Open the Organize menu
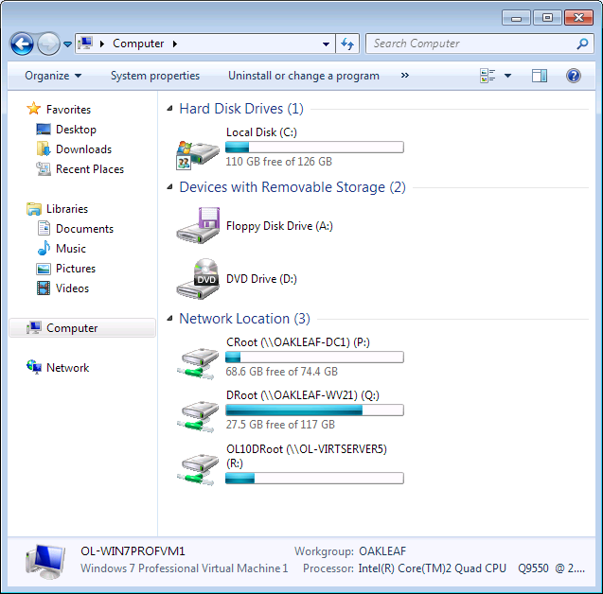Image resolution: width=603 pixels, height=594 pixels. 53,76
